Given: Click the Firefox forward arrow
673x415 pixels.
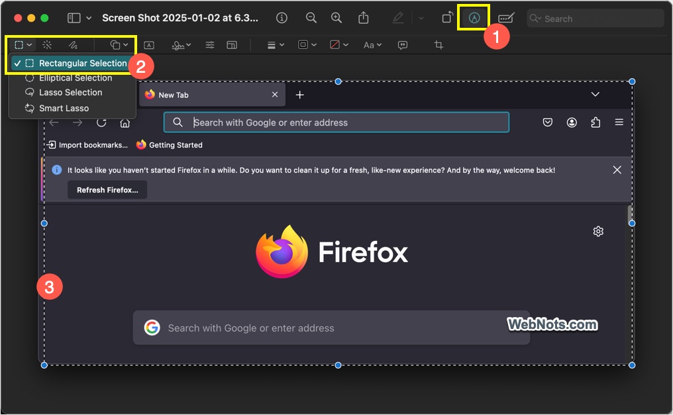Looking at the screenshot, I should point(78,123).
